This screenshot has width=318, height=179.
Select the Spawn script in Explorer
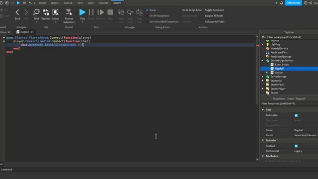pos(279,73)
